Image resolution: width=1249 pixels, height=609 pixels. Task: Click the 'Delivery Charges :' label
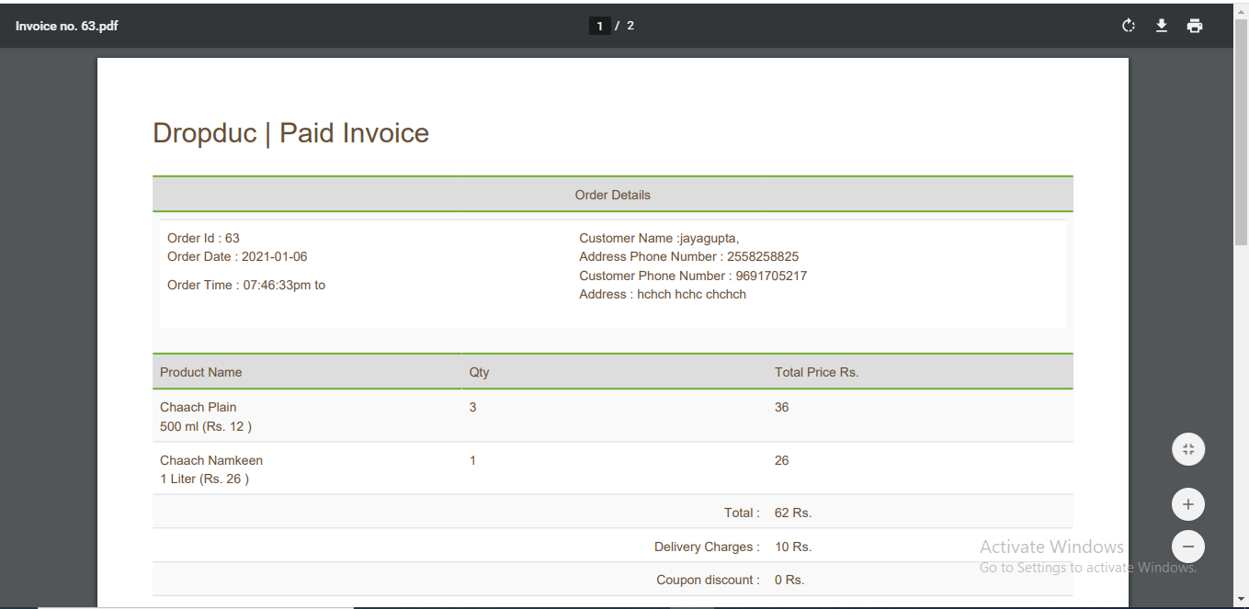pyautogui.click(x=707, y=547)
